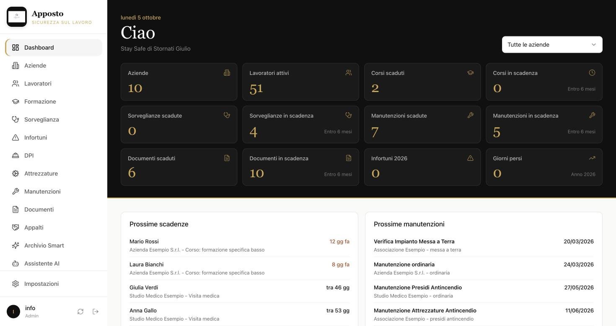Click the Laura Bianchi deadline row
The width and height of the screenshot is (616, 326).
(x=239, y=268)
